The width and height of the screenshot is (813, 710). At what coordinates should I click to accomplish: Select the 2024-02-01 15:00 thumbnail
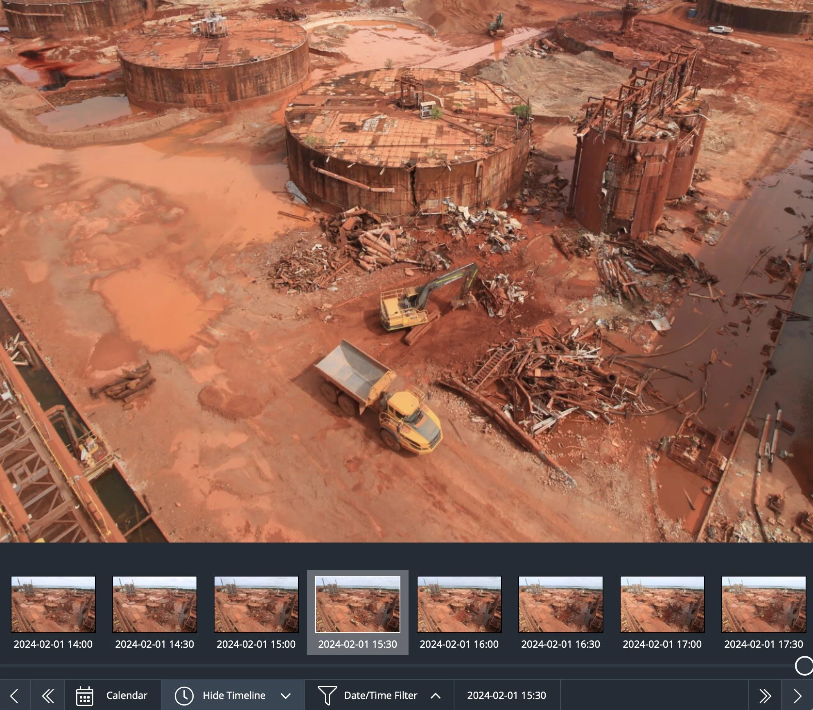(x=256, y=604)
